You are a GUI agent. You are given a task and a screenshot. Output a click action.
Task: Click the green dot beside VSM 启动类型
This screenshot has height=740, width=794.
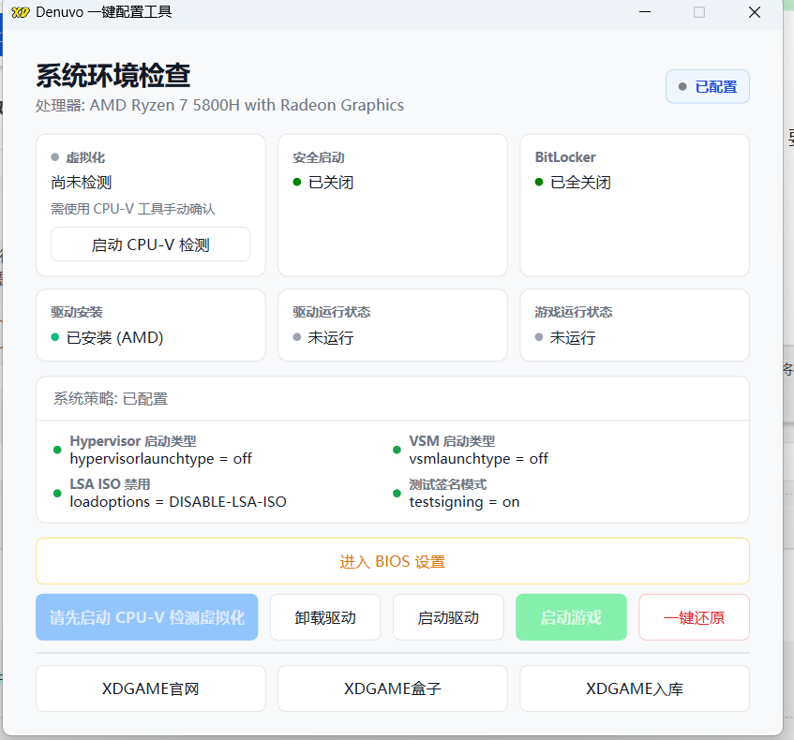[397, 451]
